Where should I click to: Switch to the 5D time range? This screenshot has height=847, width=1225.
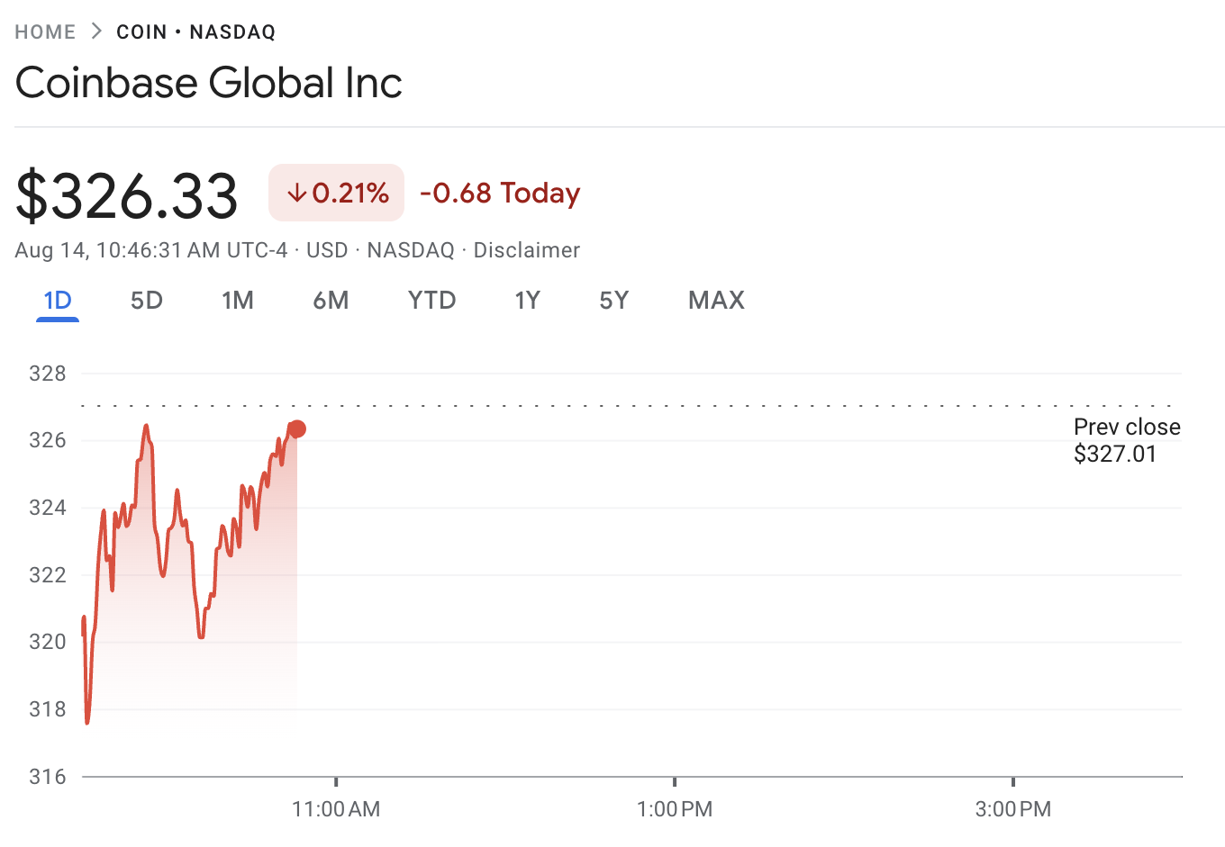point(147,301)
